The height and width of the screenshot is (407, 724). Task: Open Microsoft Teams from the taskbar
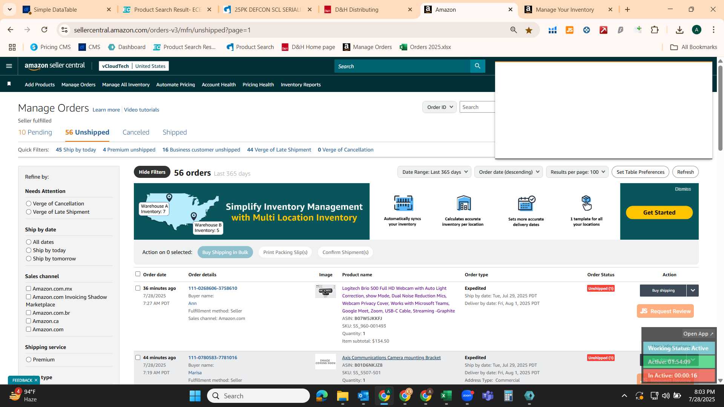(488, 396)
